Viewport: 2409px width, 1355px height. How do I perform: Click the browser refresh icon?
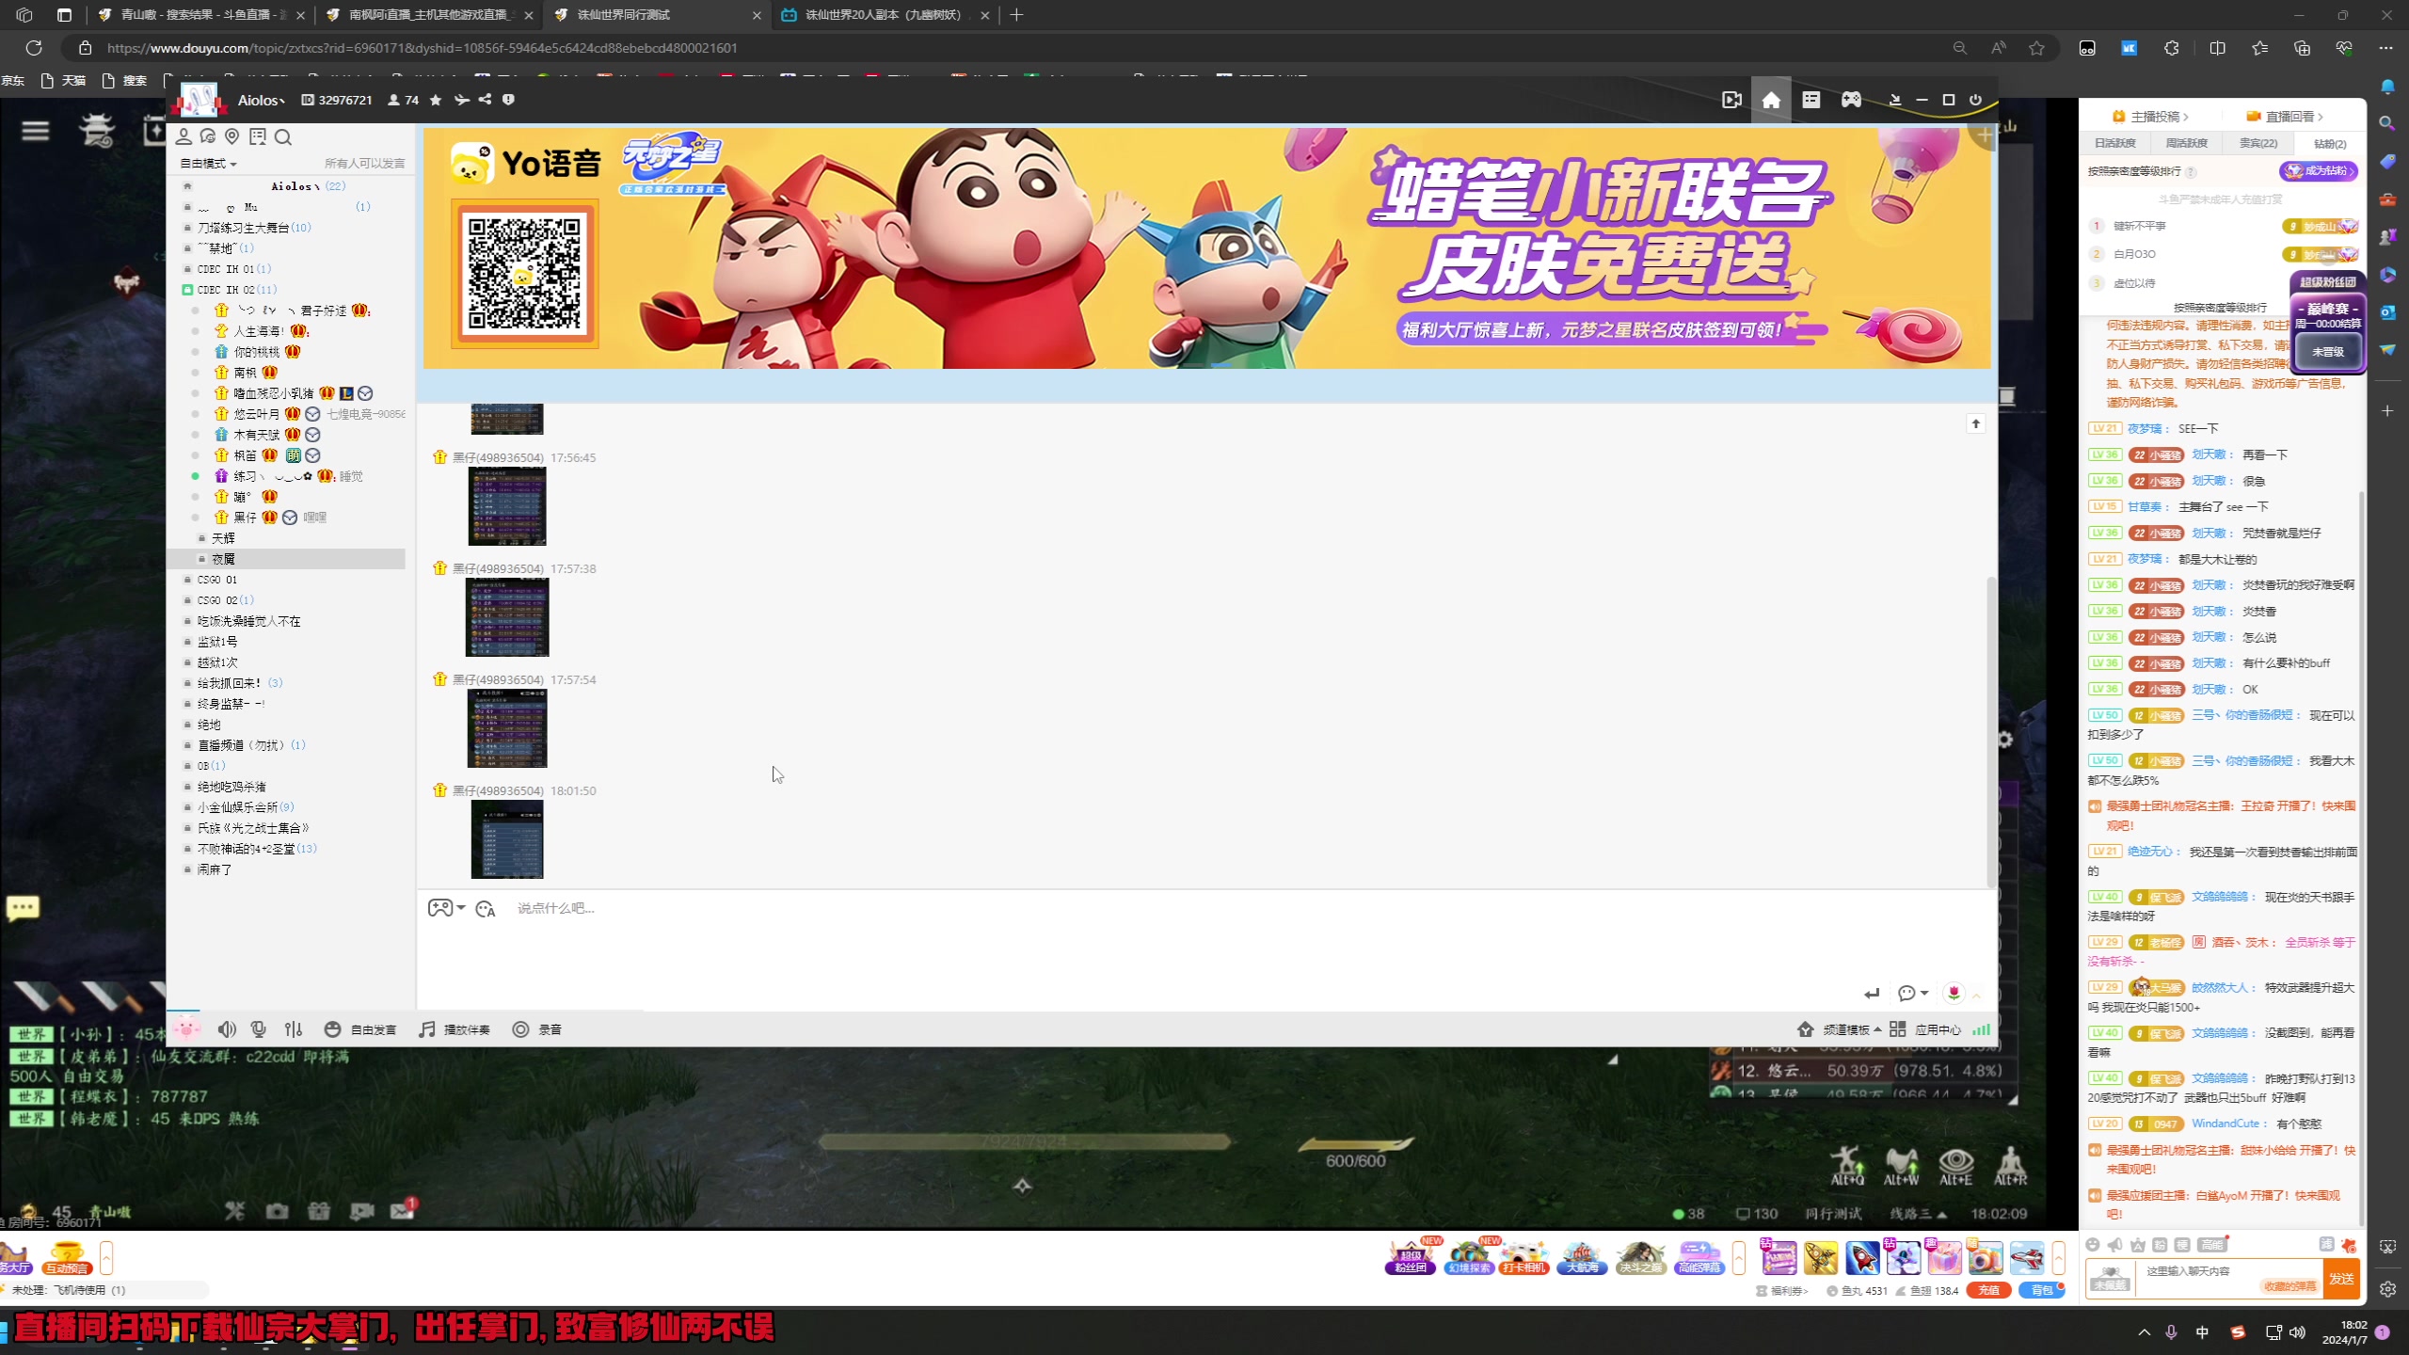(34, 48)
